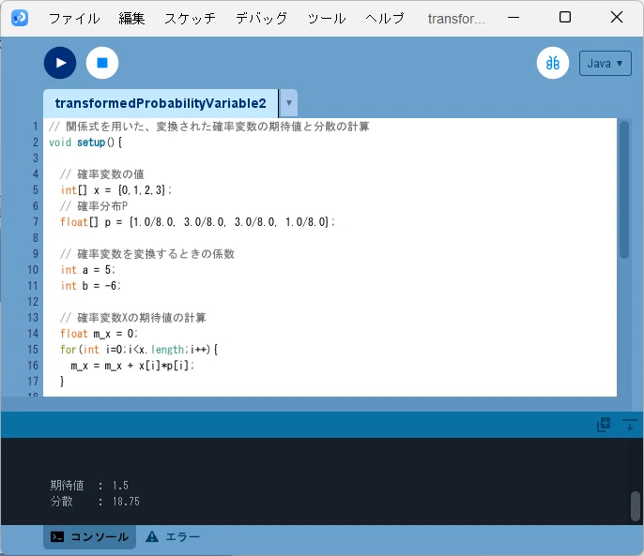Close the Processing window
This screenshot has height=556, width=644.
coord(617,17)
